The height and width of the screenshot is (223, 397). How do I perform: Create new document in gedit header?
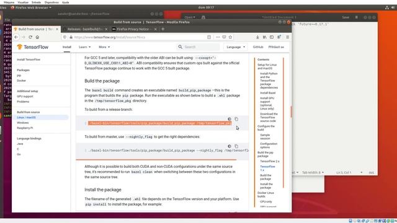coord(203,17)
